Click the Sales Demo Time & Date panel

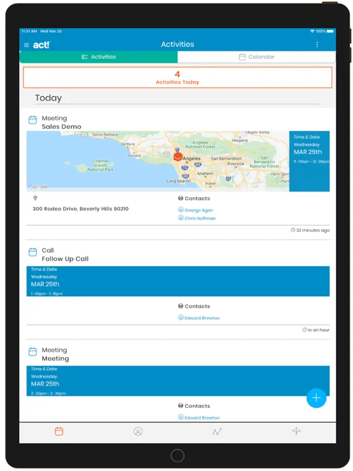(x=309, y=161)
